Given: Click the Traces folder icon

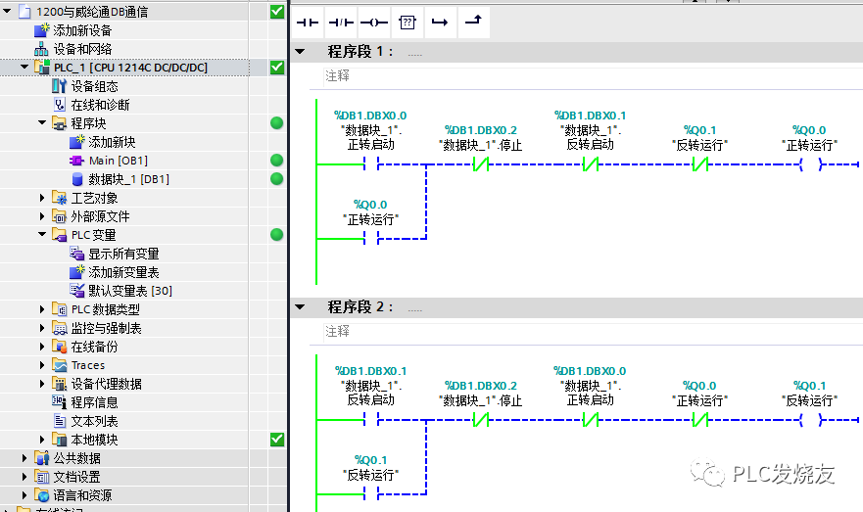Looking at the screenshot, I should 59,365.
